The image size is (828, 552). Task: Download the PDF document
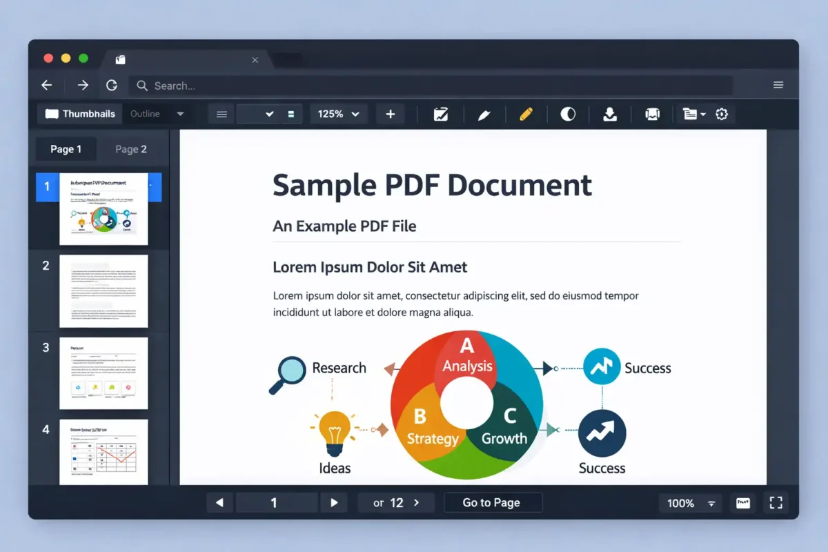click(x=609, y=114)
